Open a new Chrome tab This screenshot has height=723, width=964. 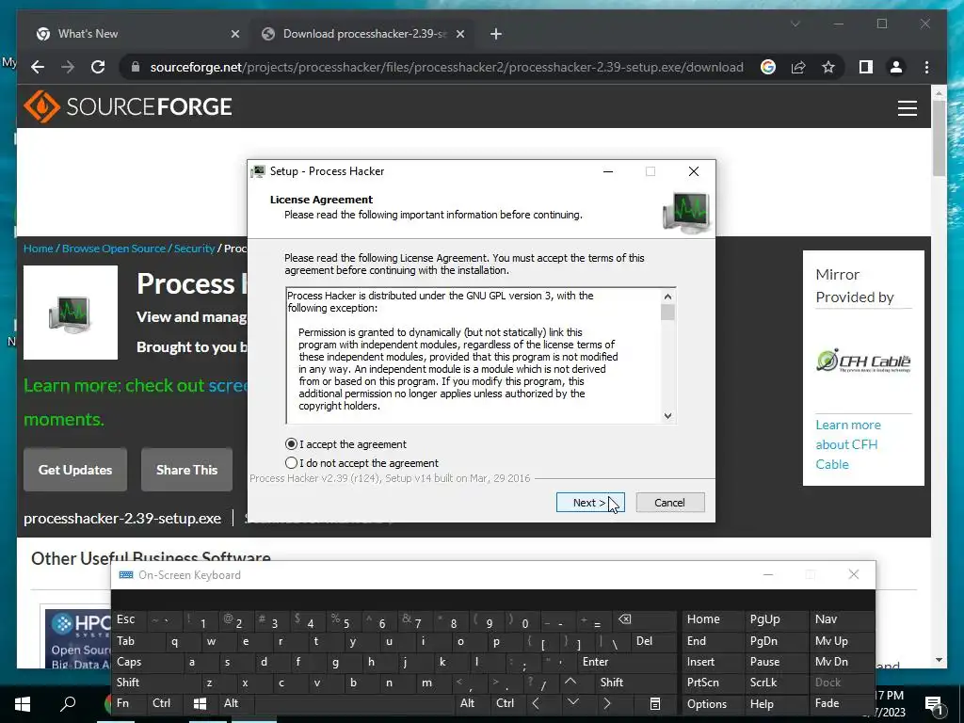click(495, 34)
